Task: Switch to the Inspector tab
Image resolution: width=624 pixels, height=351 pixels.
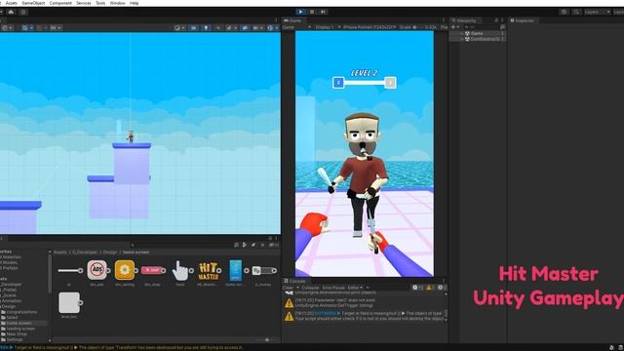Action: point(523,20)
